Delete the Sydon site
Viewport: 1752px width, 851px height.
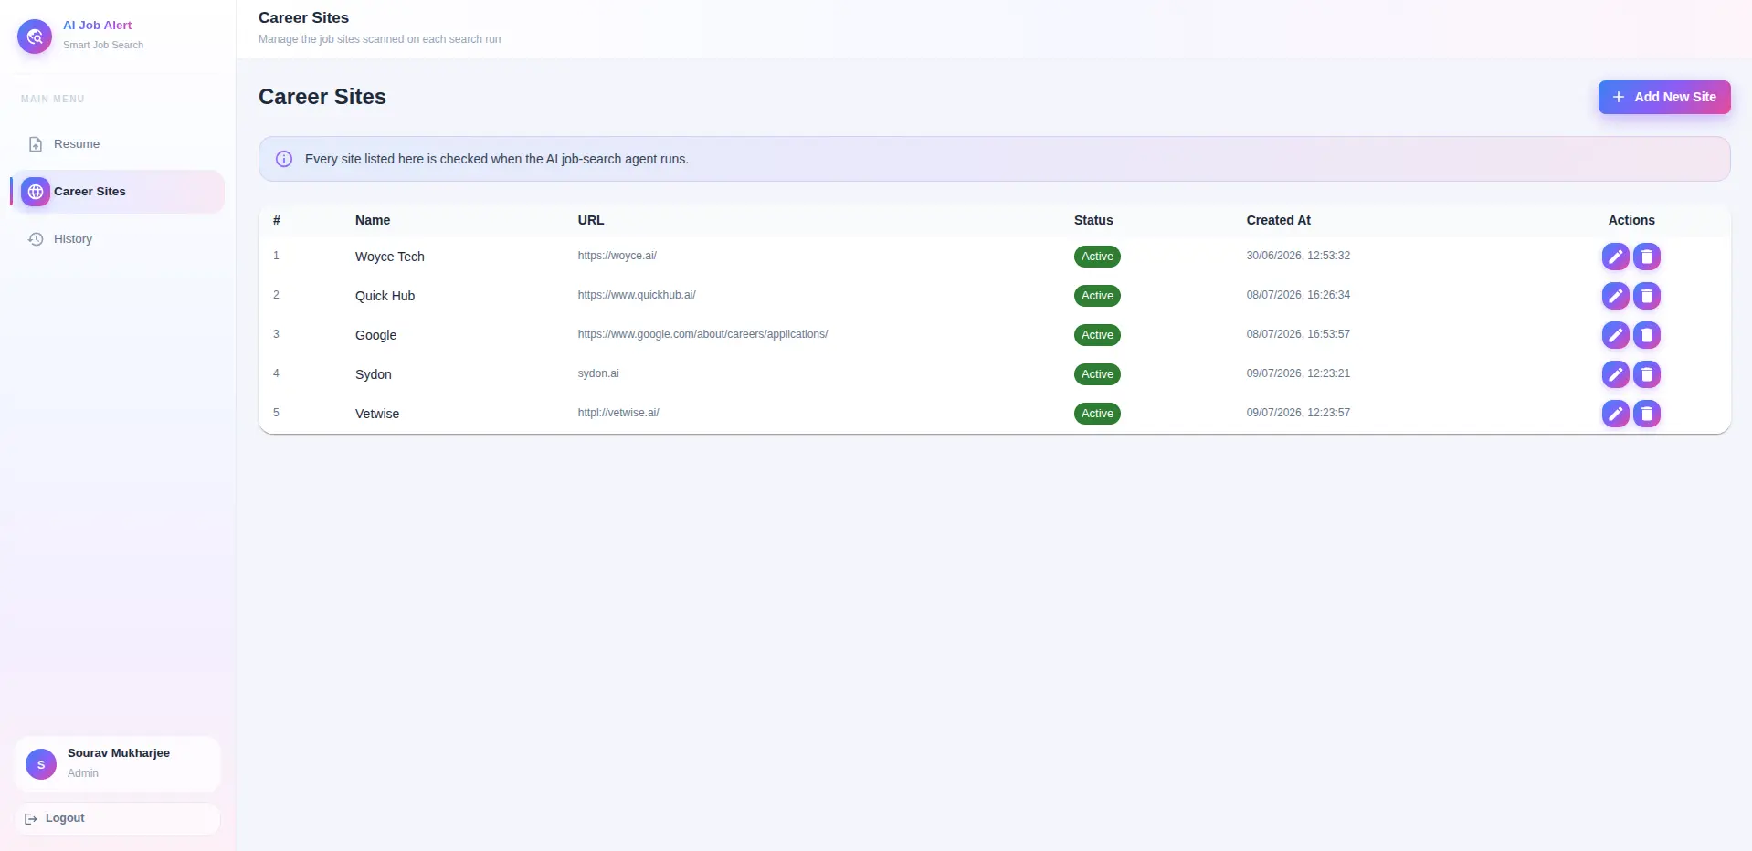[1646, 374]
